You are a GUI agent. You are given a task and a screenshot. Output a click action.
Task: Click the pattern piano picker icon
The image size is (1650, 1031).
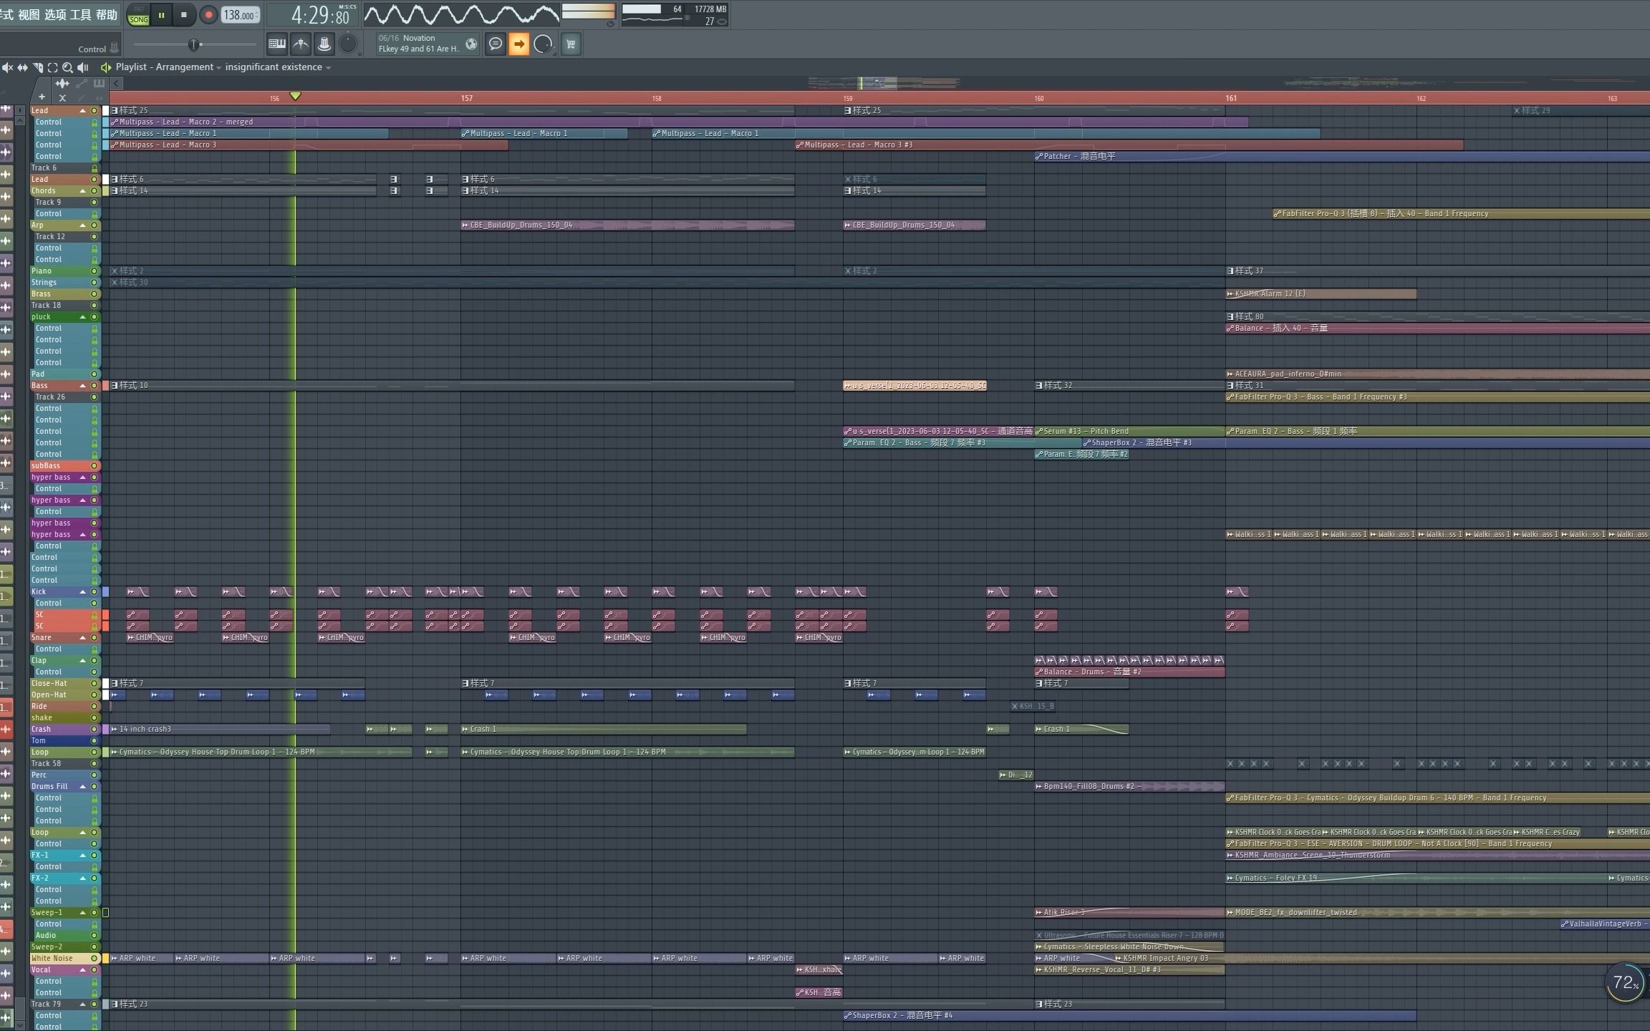(x=99, y=84)
